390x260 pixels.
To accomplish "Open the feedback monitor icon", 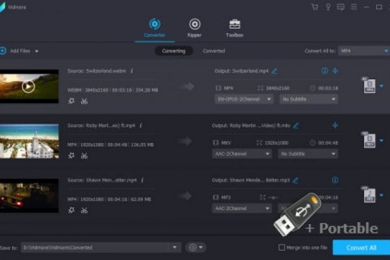I will pyautogui.click(x=341, y=7).
